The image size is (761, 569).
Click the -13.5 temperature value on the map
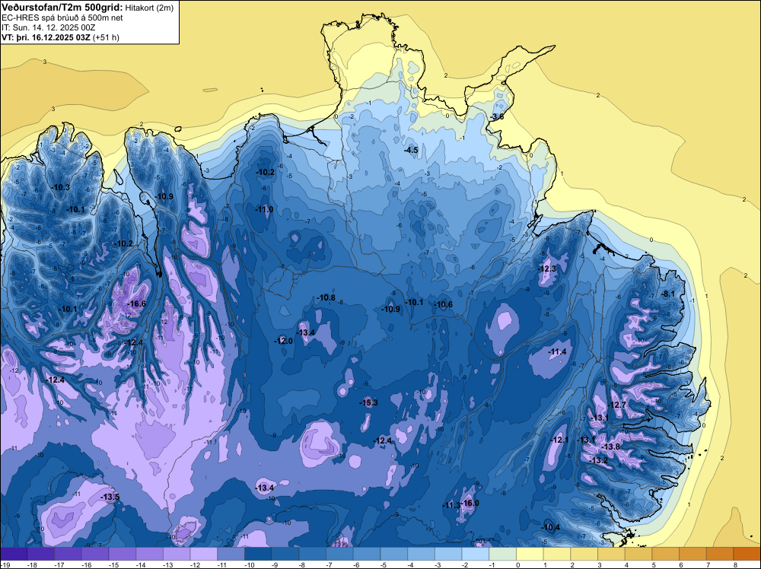(110, 497)
